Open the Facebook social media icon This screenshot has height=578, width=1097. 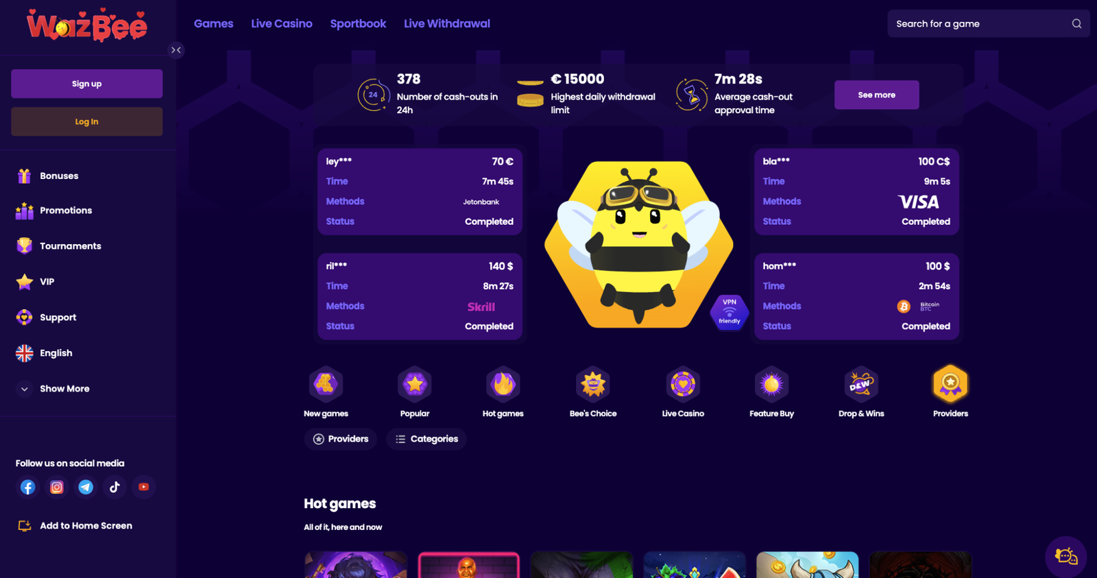[x=27, y=487]
